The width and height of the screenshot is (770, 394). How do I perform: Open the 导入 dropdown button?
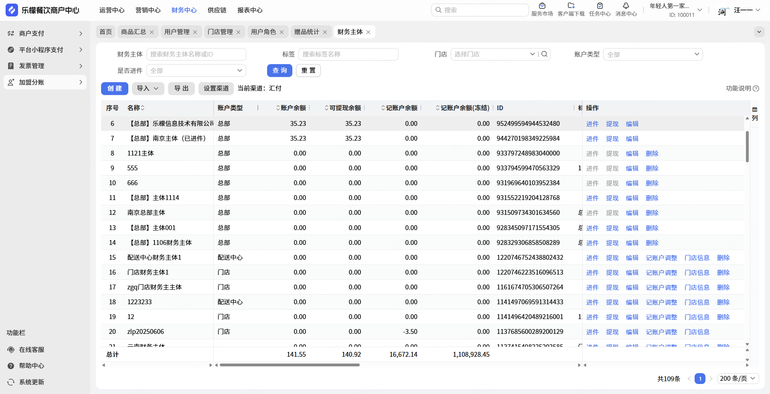click(x=148, y=89)
